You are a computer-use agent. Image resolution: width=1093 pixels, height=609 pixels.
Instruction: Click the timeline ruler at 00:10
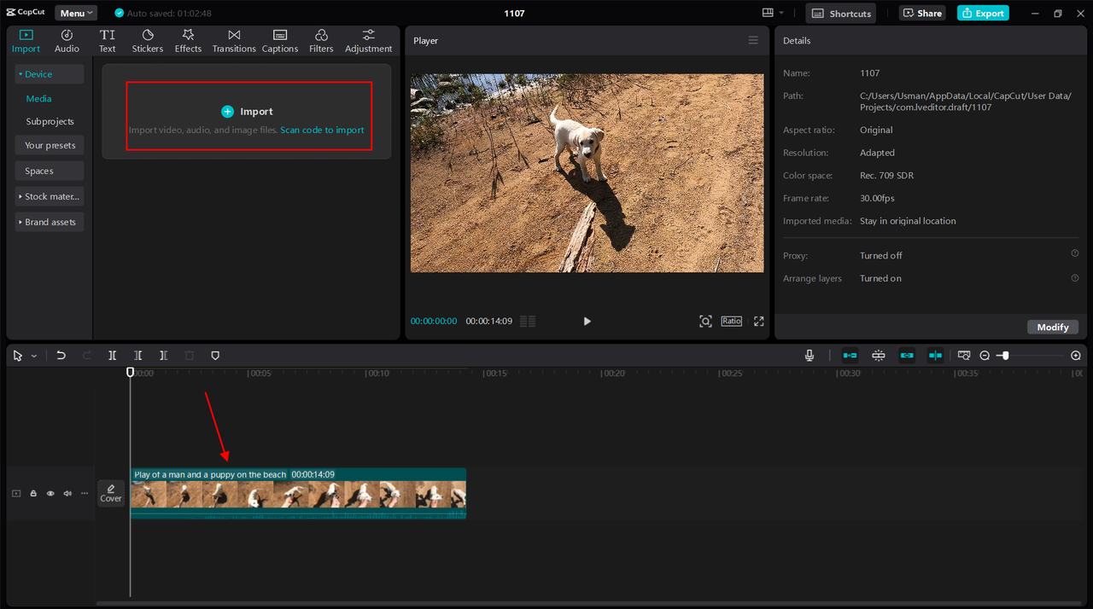(x=377, y=374)
